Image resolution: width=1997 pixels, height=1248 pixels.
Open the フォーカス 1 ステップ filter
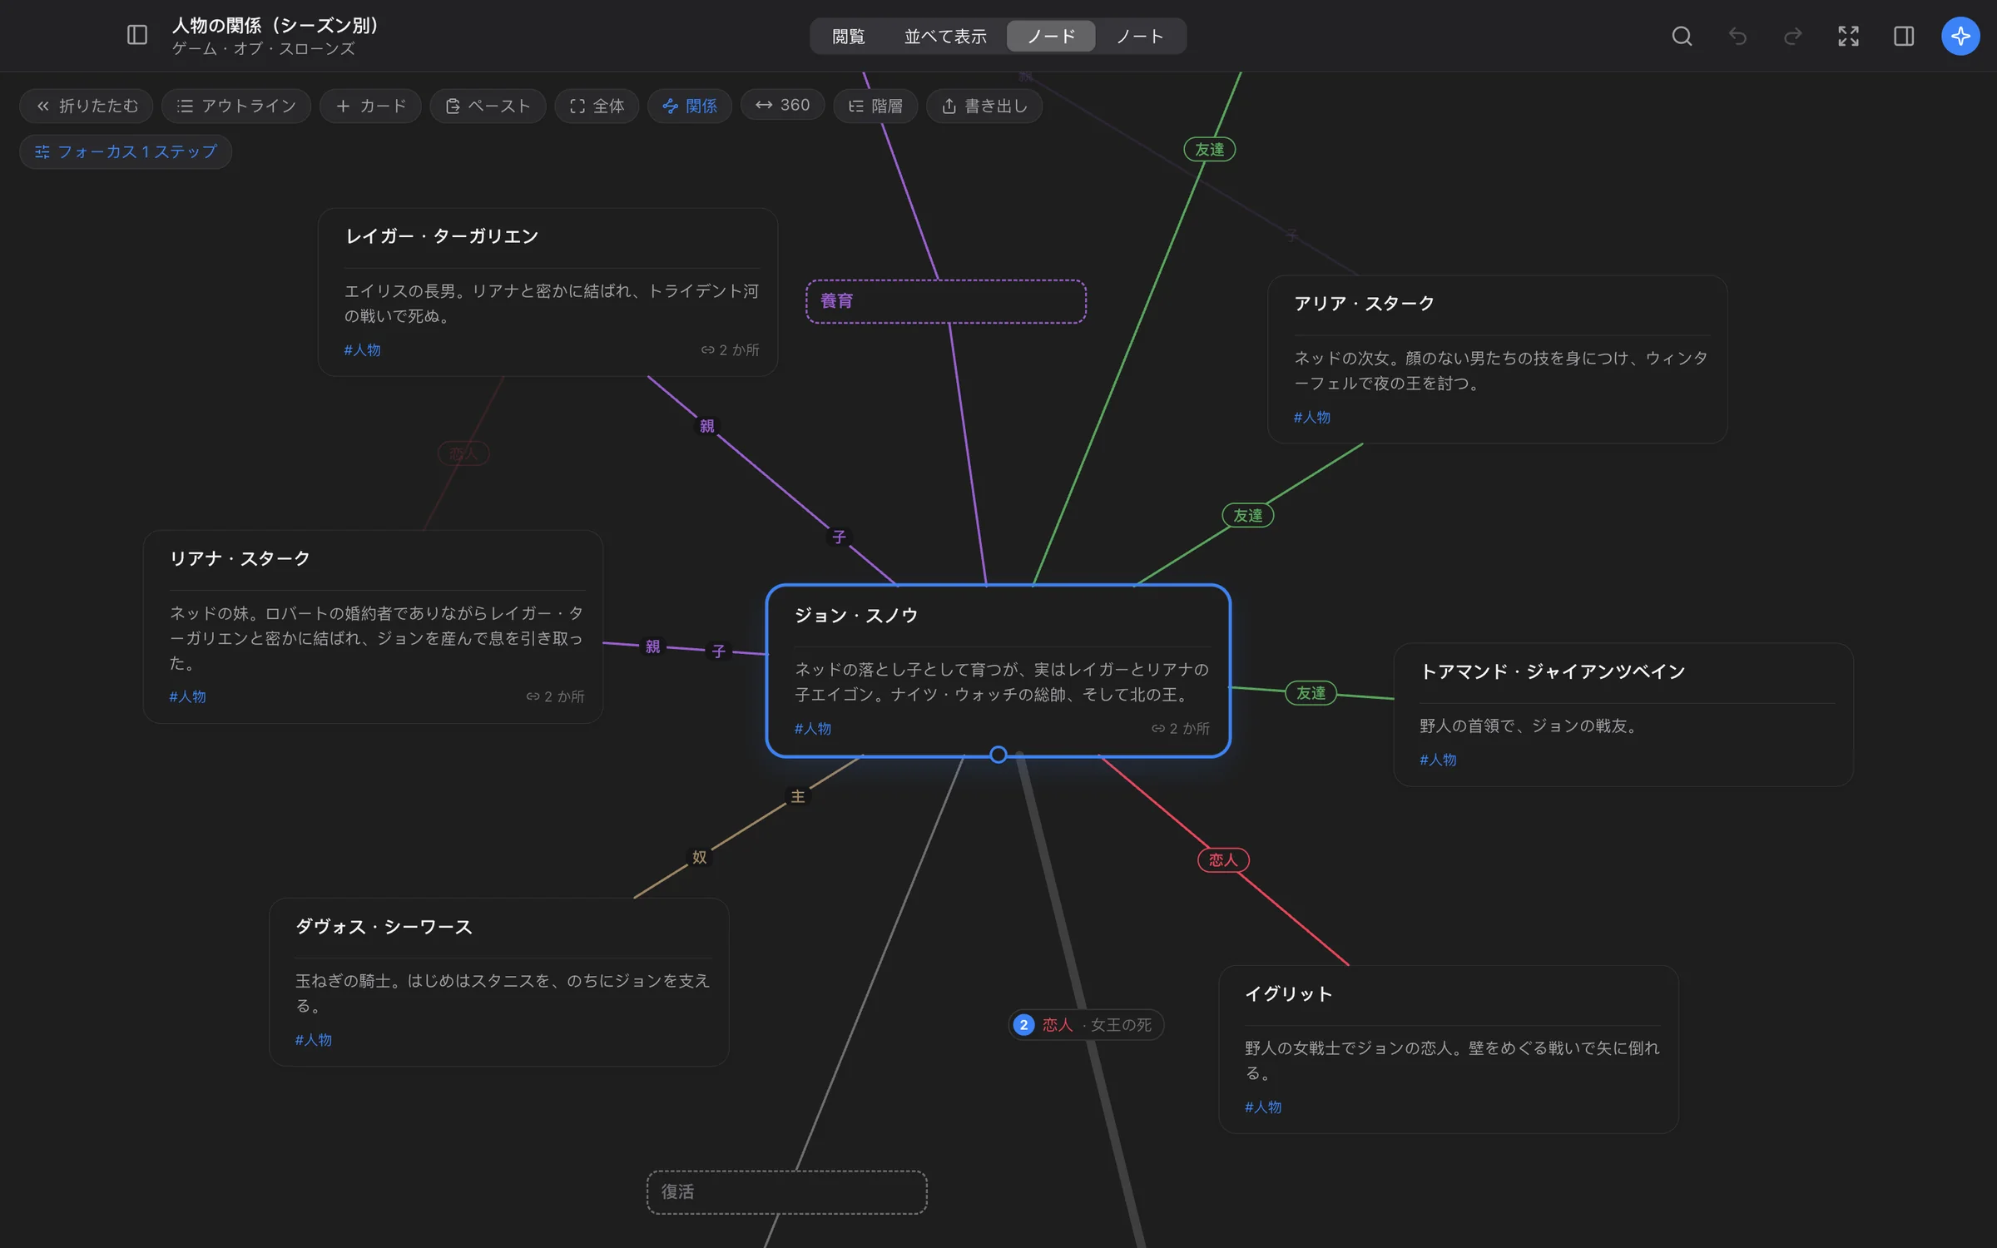tap(126, 151)
